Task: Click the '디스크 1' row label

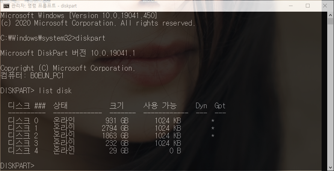Action: (23, 128)
